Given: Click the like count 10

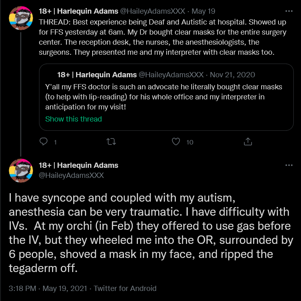Looking at the screenshot, I should pos(190,142).
